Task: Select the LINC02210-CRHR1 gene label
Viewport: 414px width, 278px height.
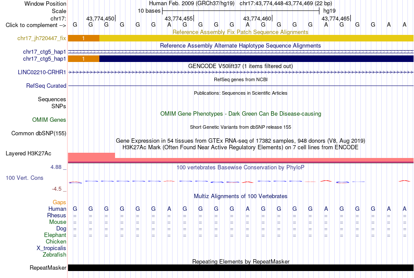Action: [42, 72]
